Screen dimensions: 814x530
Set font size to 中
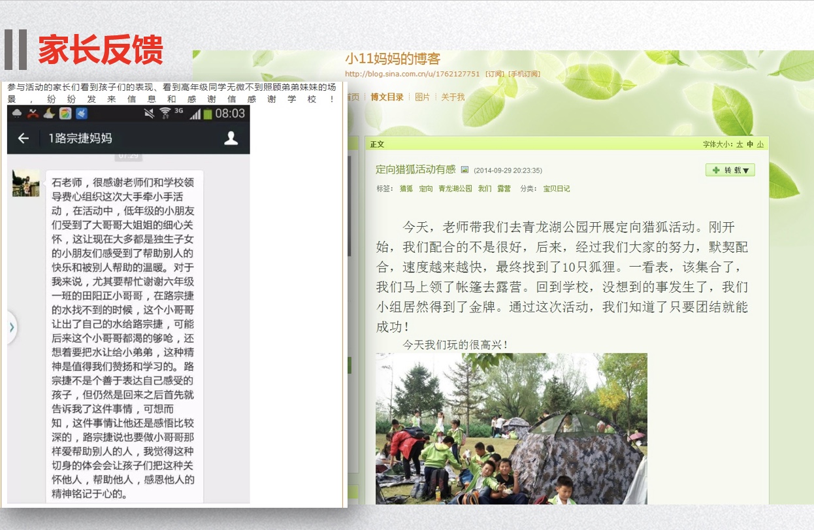click(750, 144)
